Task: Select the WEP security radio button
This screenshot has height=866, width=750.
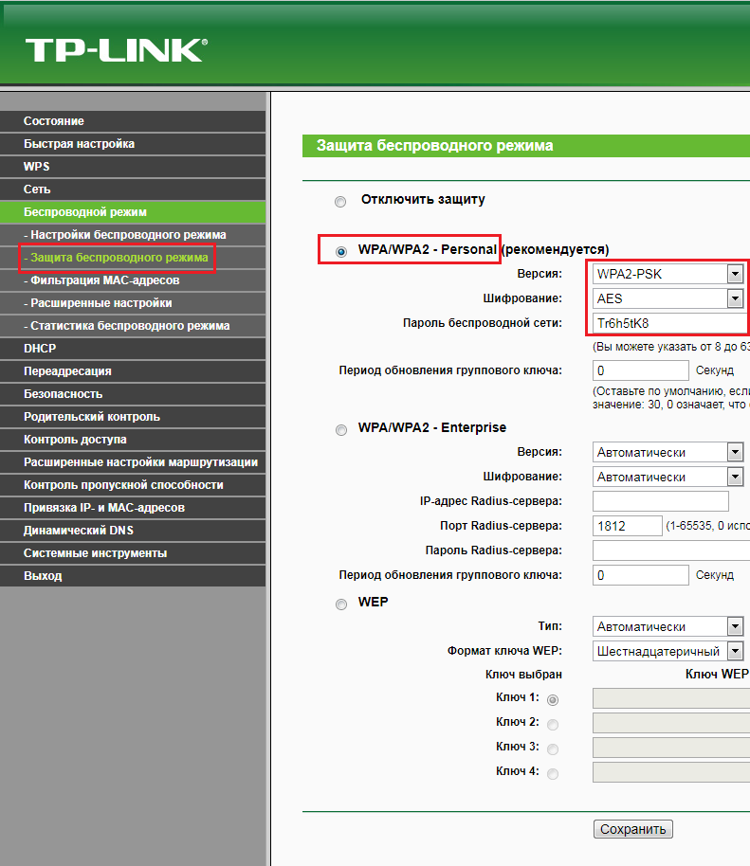Action: (x=340, y=604)
